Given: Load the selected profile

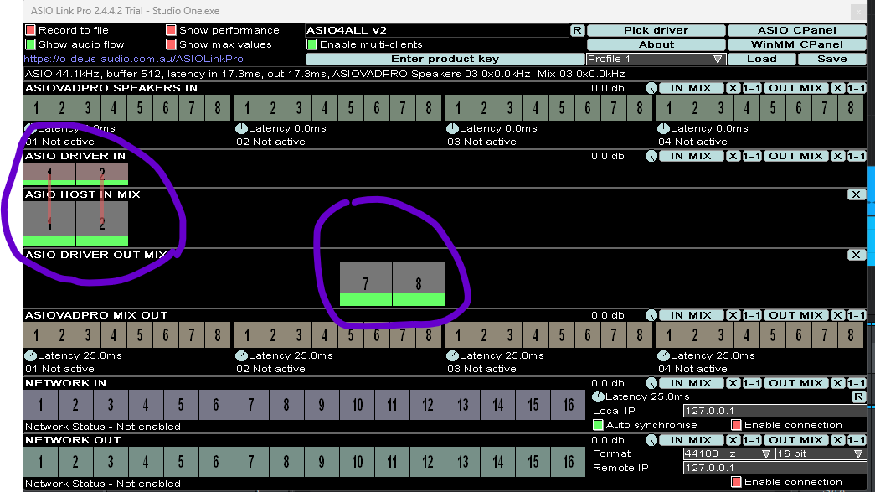Looking at the screenshot, I should pos(762,60).
